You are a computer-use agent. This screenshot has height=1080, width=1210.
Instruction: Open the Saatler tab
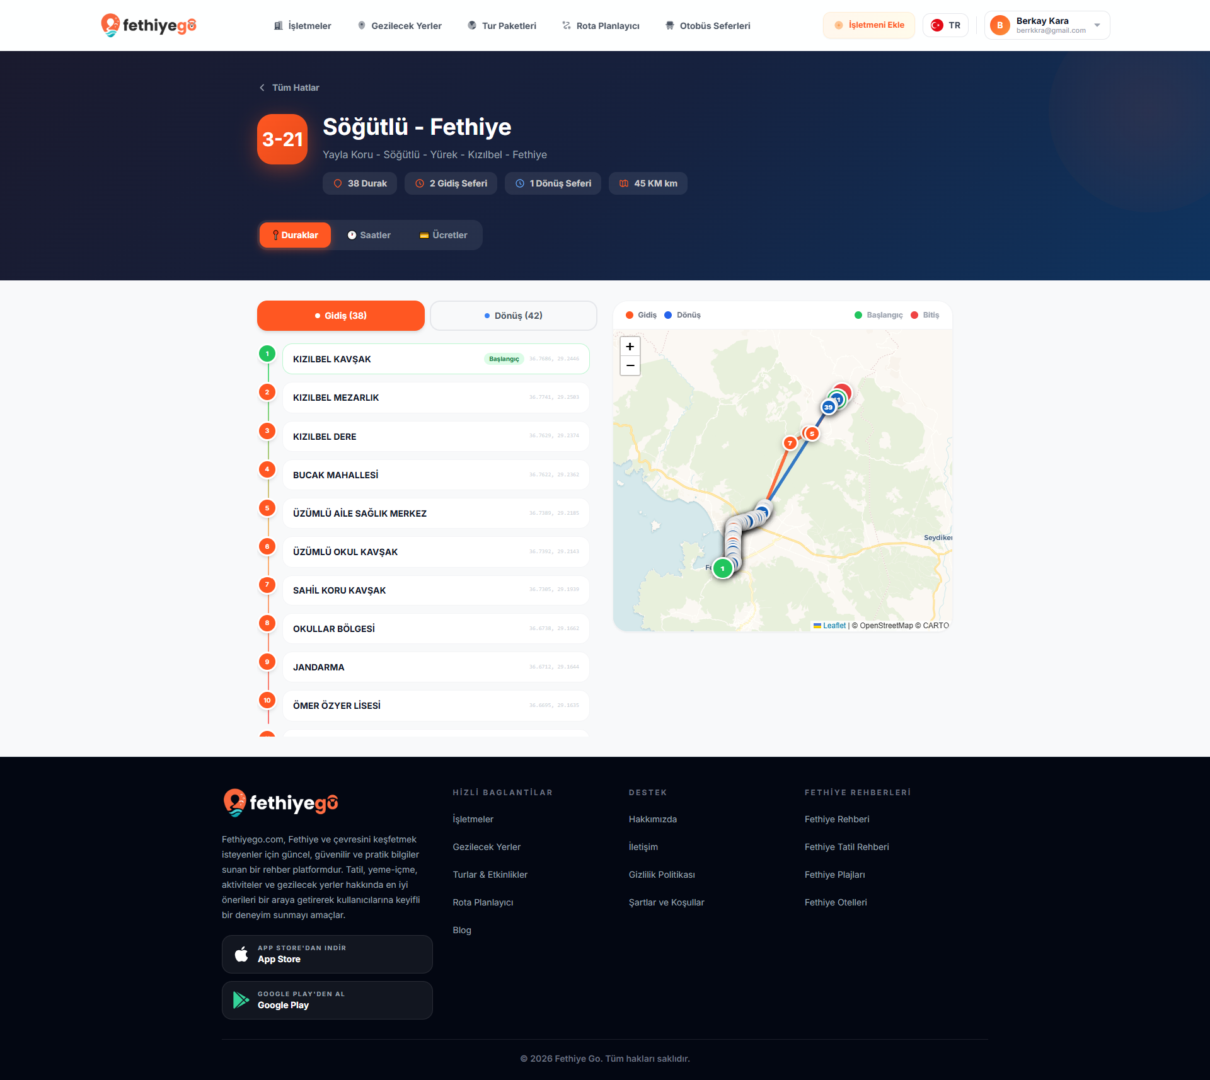369,235
